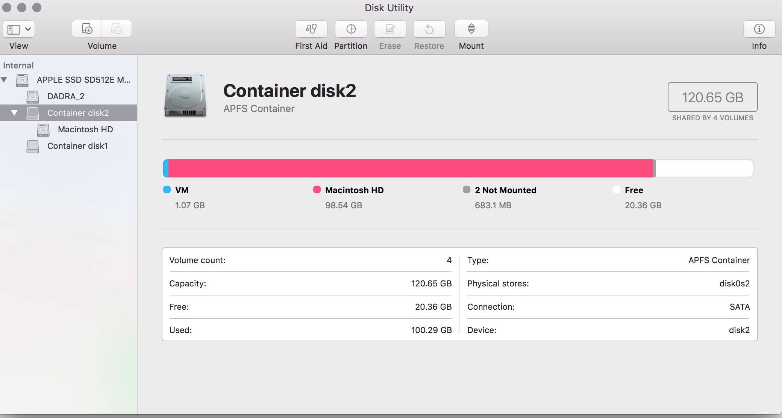Click the Container disk1 drive icon
This screenshot has height=418, width=782.
[x=33, y=146]
